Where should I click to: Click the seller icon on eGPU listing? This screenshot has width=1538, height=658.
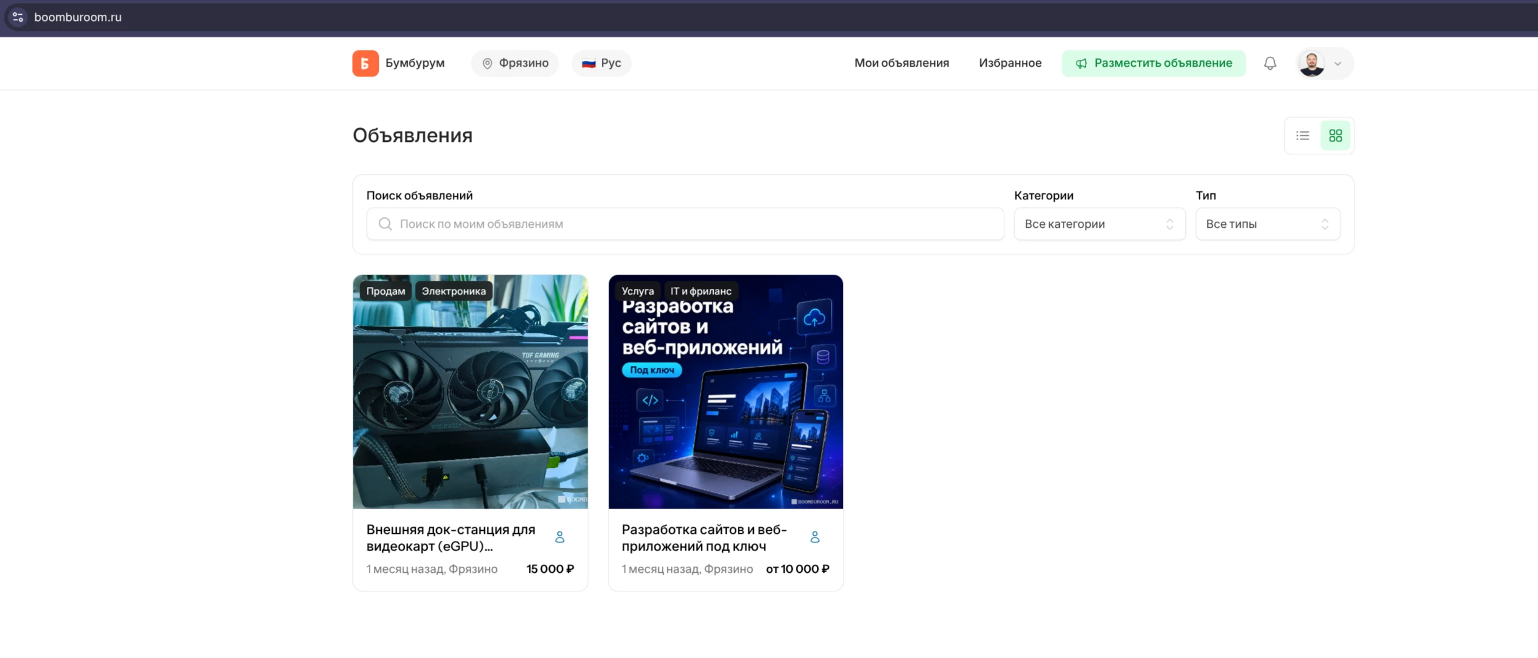click(560, 537)
